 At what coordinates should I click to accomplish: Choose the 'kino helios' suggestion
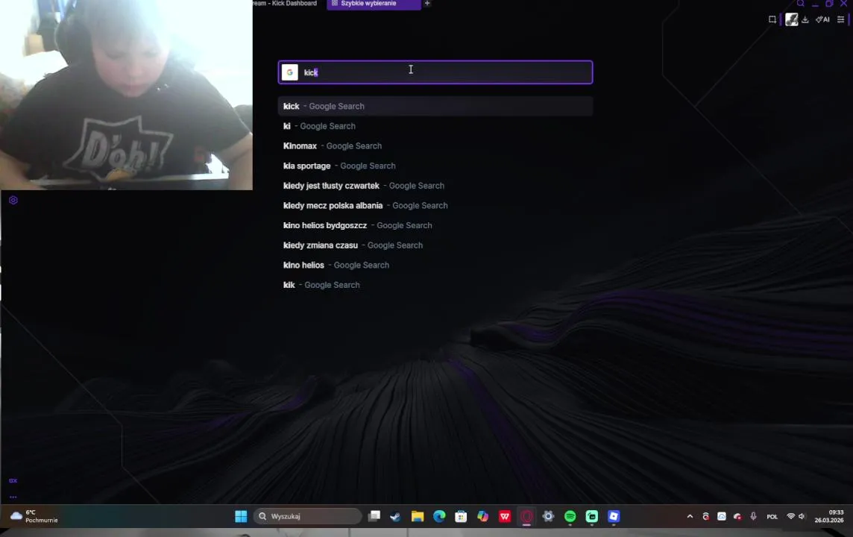(435, 265)
